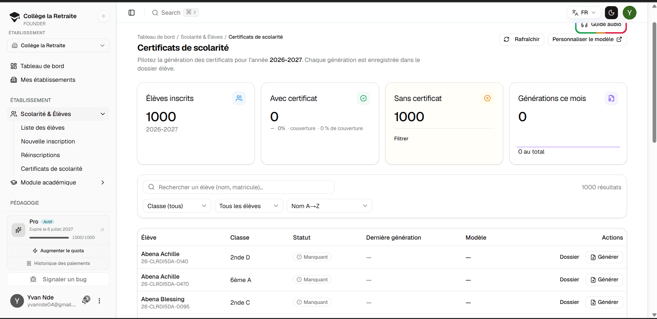Expand the Classe (tous) filter dropdown
This screenshot has width=657, height=319.
click(x=177, y=206)
